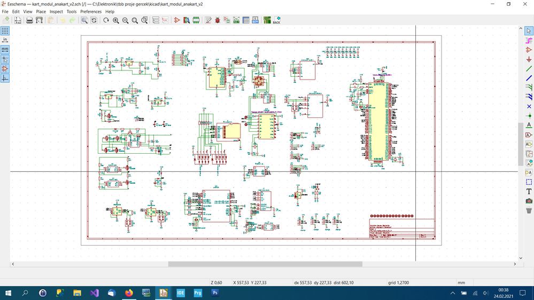
Task: Open the Windows notification center
Action: point(523,293)
